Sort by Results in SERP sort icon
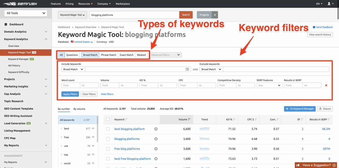339x168 pixels. click(x=329, y=119)
